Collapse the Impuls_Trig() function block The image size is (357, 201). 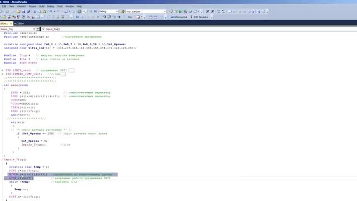click(x=2, y=160)
